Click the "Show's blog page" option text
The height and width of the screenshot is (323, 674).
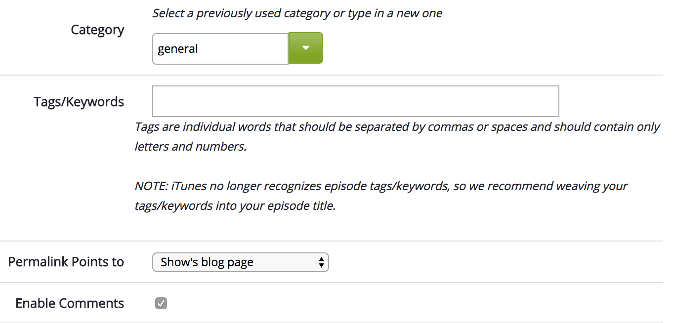point(207,262)
